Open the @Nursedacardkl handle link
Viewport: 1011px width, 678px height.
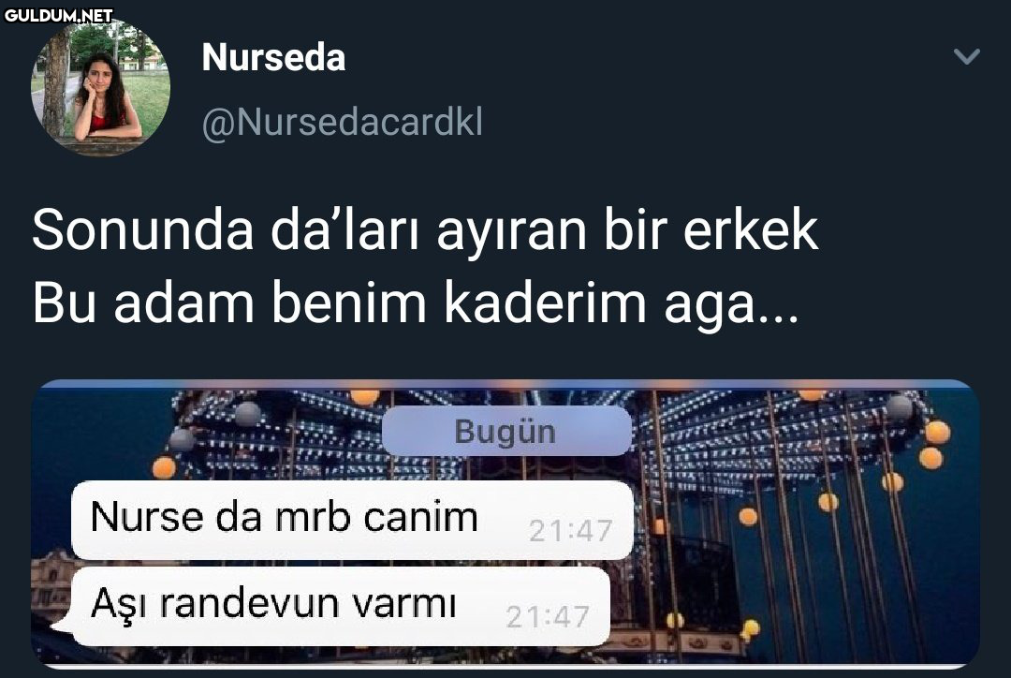[342, 122]
